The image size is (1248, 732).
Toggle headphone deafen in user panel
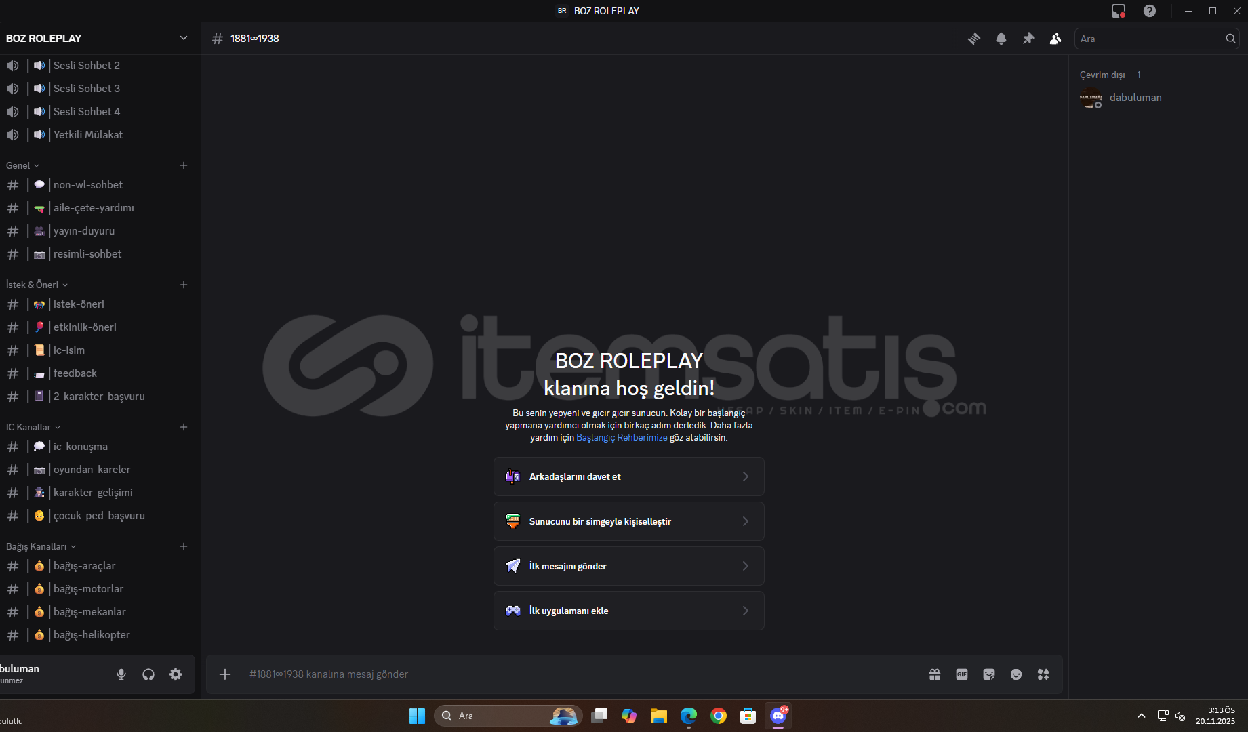148,674
